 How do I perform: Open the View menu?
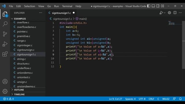[41, 6]
